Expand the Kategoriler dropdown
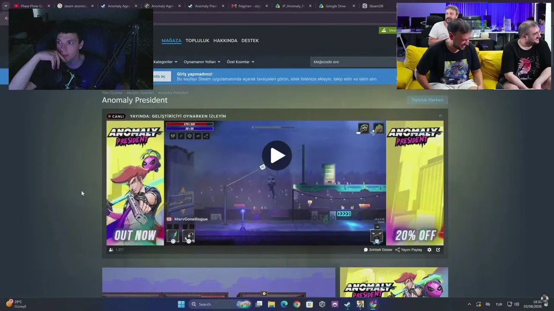Image resolution: width=554 pixels, height=311 pixels. point(165,62)
